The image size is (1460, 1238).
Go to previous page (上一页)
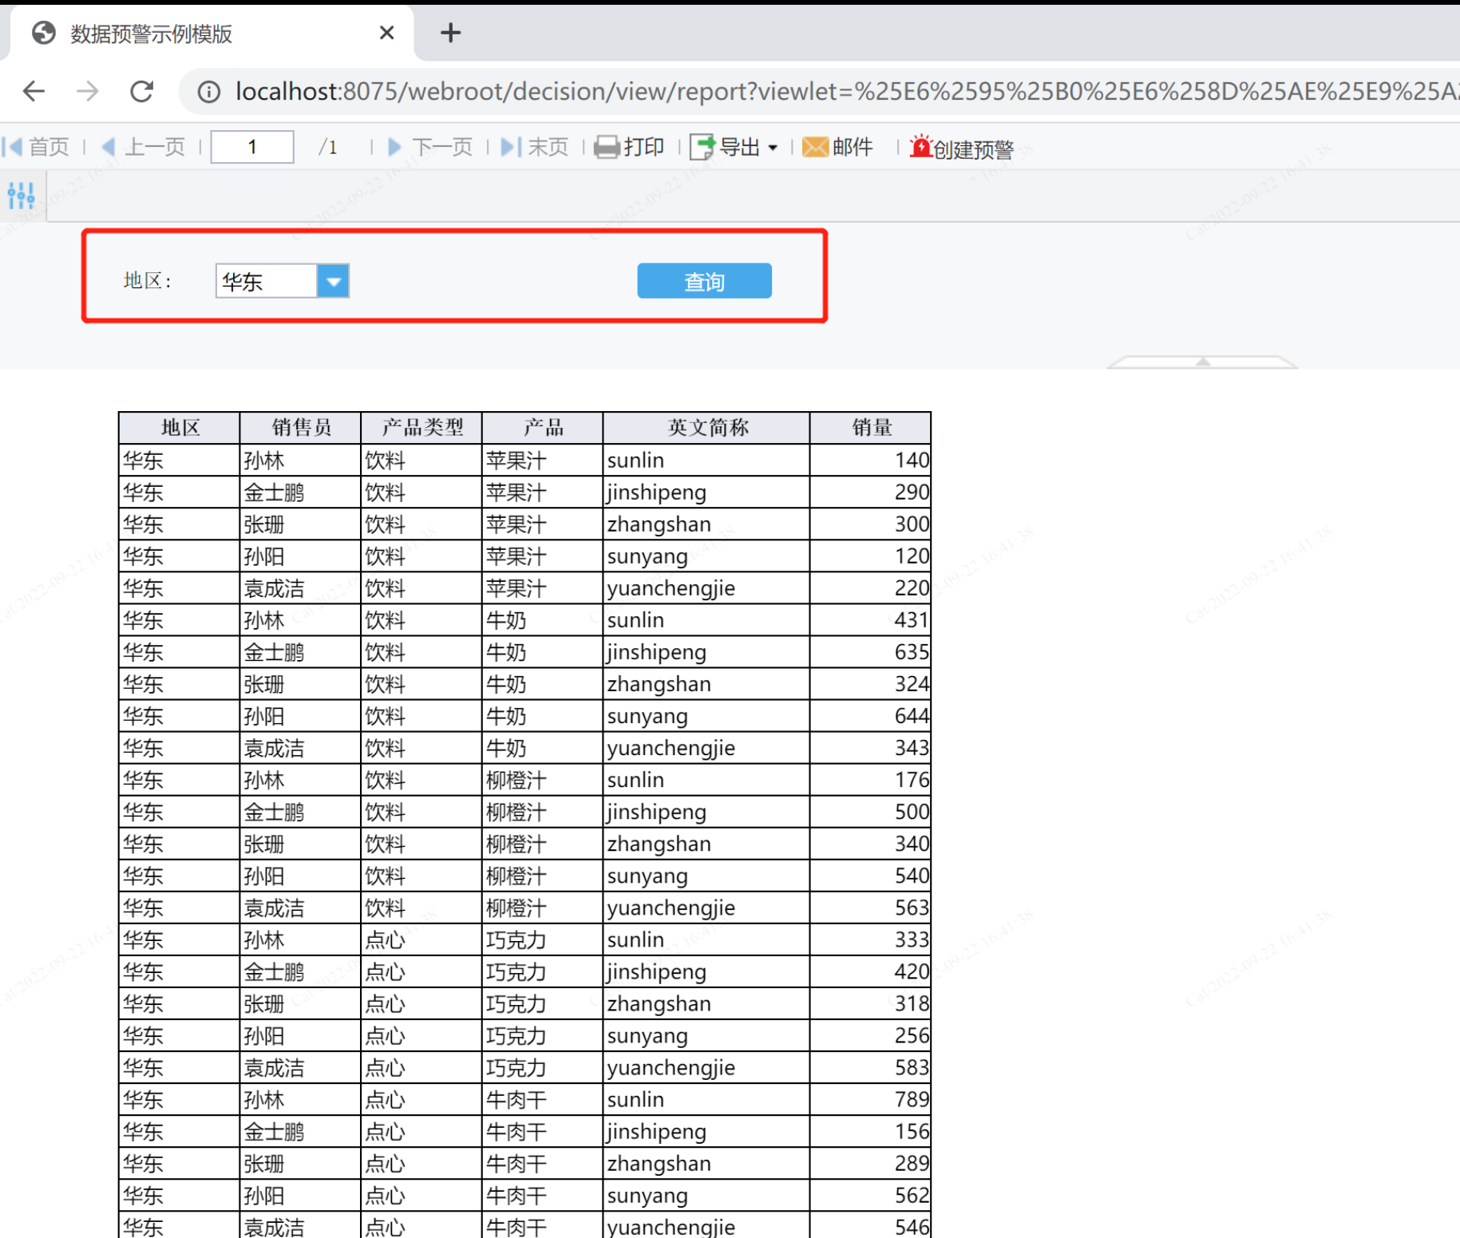click(x=144, y=147)
